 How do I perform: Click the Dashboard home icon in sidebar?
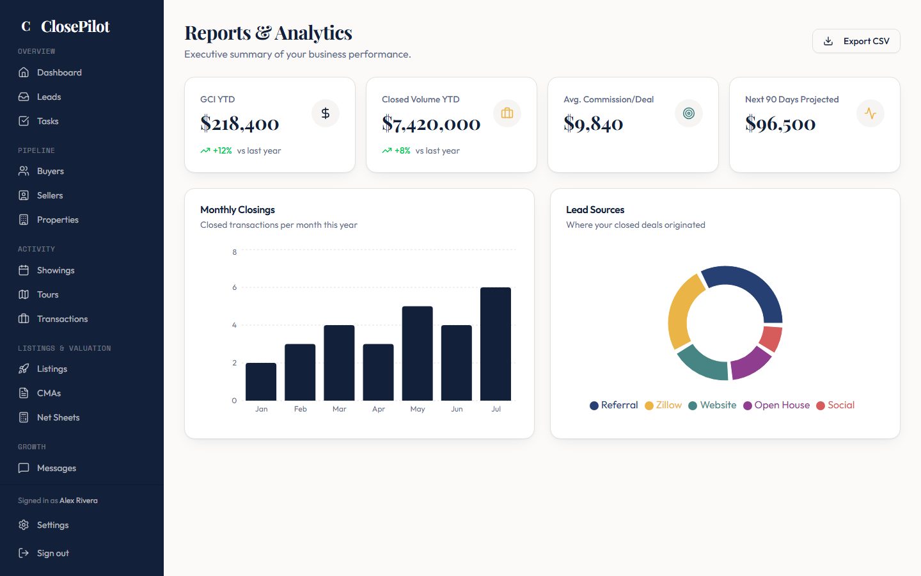[x=24, y=72]
